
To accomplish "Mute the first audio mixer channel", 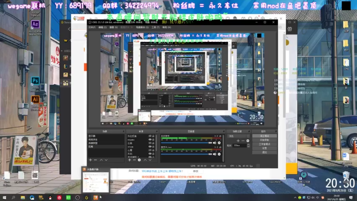I will [214, 143].
